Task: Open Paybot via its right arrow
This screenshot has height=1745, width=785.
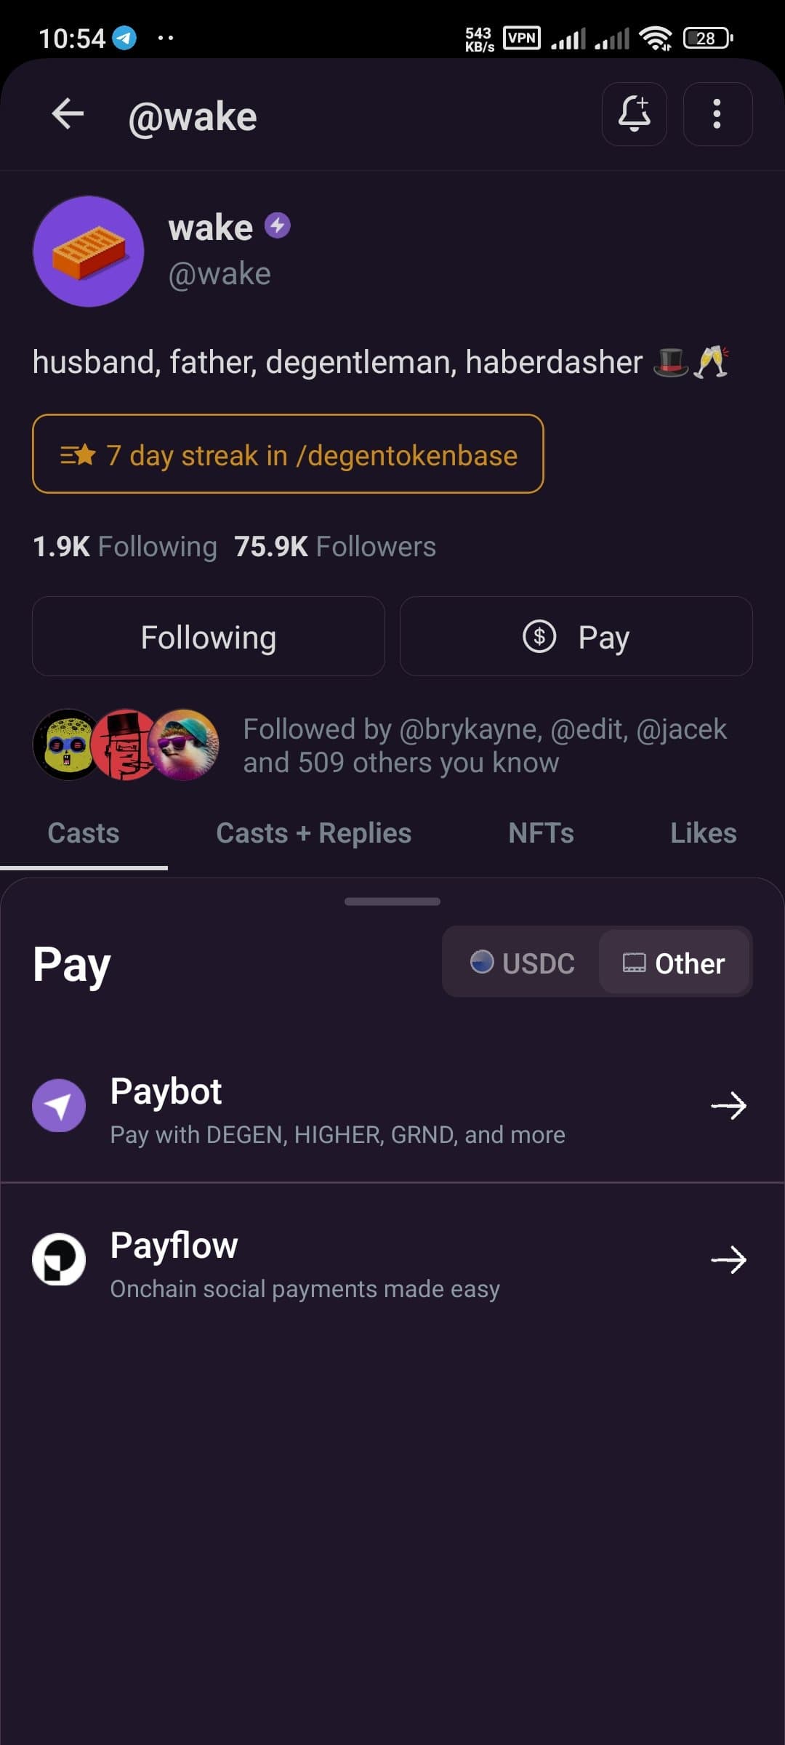Action: pyautogui.click(x=728, y=1105)
